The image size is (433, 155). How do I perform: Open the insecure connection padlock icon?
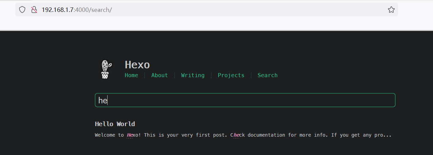click(x=34, y=10)
